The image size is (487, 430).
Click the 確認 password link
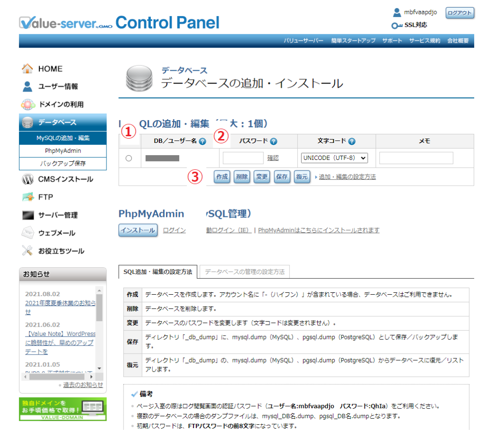pos(273,158)
